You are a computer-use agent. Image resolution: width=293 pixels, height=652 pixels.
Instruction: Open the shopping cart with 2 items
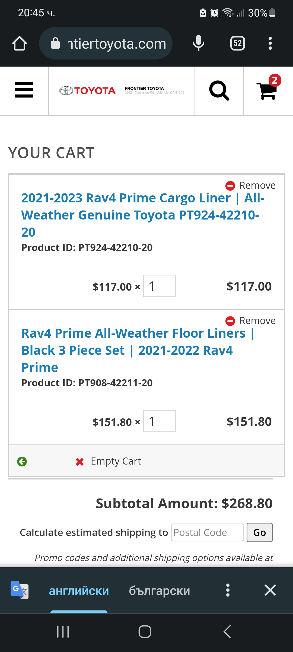coord(267,91)
